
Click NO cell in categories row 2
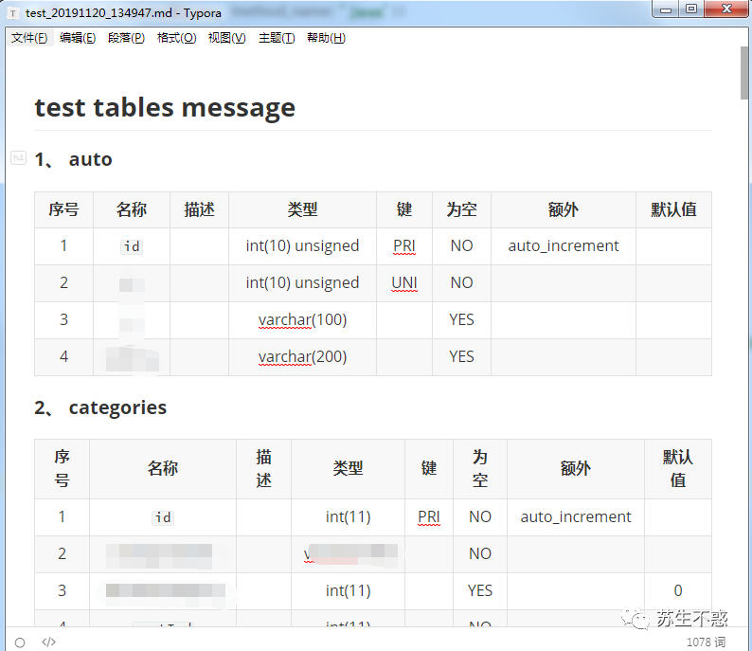[480, 554]
